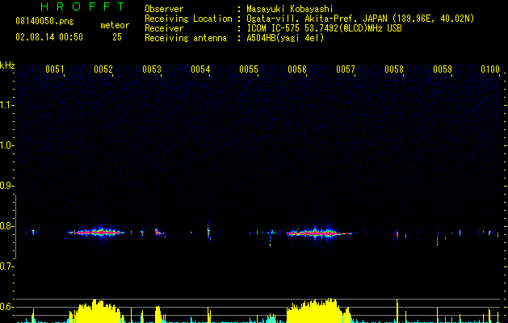Click the yellow power peak below 0056-0057
Image resolution: width=508 pixels, height=323 pixels.
coord(317,310)
